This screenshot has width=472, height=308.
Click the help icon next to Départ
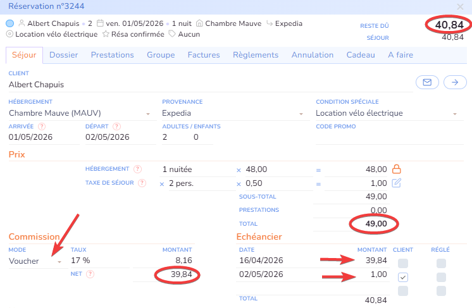click(x=116, y=126)
